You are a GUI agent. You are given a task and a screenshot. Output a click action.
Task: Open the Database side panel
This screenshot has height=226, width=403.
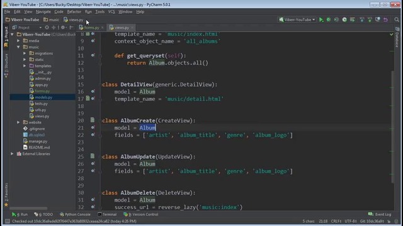pyautogui.click(x=397, y=37)
